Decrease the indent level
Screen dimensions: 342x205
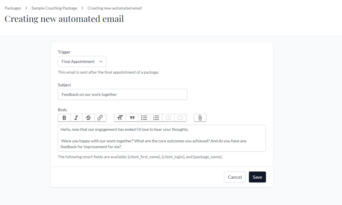click(168, 118)
